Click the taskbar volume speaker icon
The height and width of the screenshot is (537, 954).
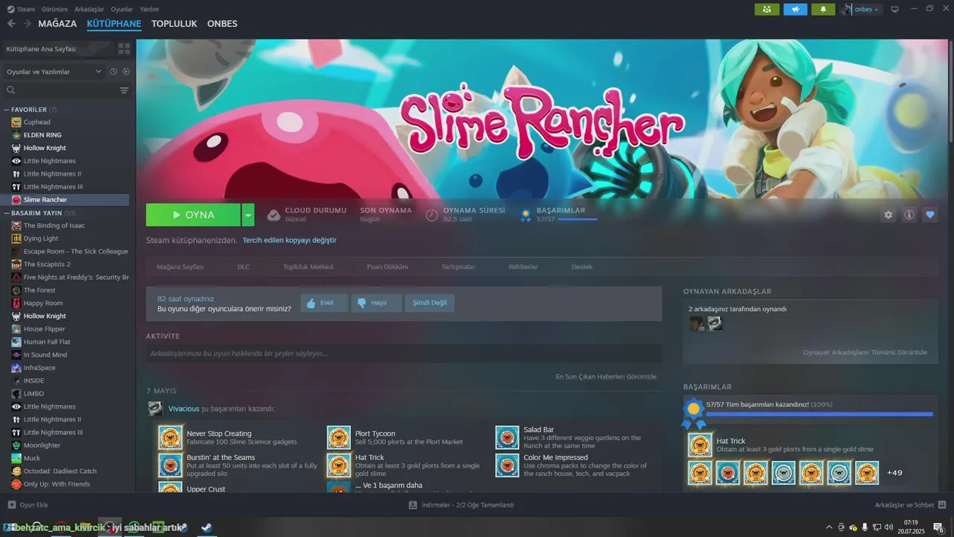[x=888, y=528]
